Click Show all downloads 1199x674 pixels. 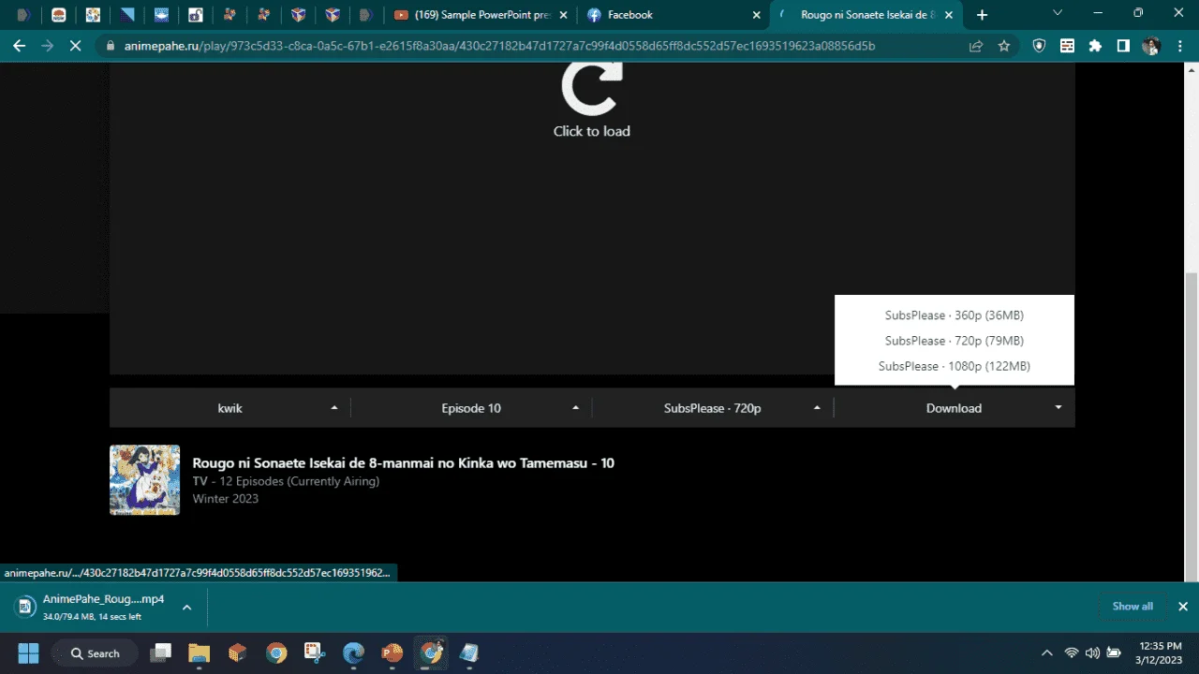(x=1132, y=607)
